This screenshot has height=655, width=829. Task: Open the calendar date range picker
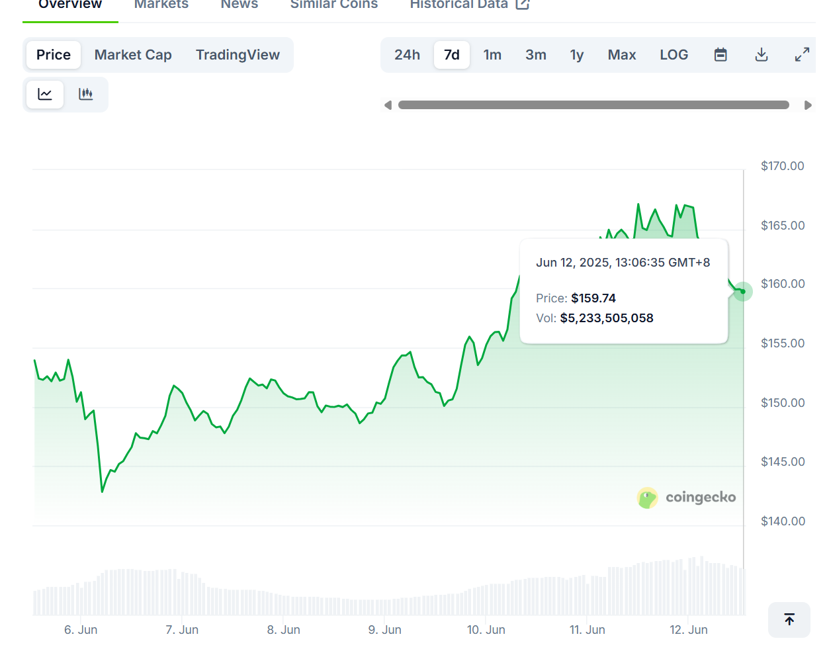pyautogui.click(x=720, y=54)
